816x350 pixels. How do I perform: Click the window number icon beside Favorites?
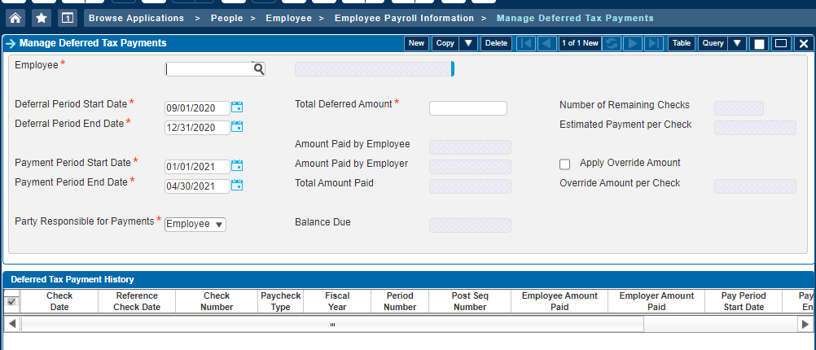pyautogui.click(x=67, y=17)
